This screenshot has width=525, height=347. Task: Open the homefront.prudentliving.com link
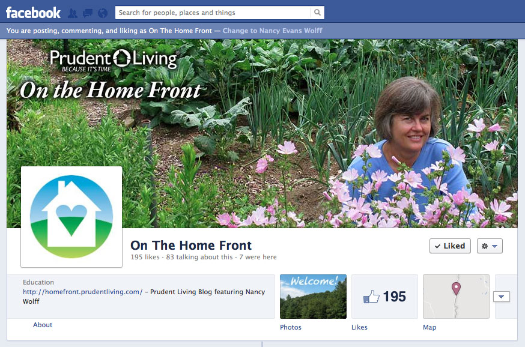point(83,292)
